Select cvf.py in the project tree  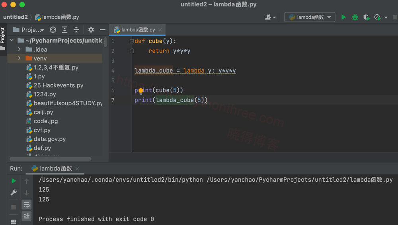pyautogui.click(x=39, y=130)
